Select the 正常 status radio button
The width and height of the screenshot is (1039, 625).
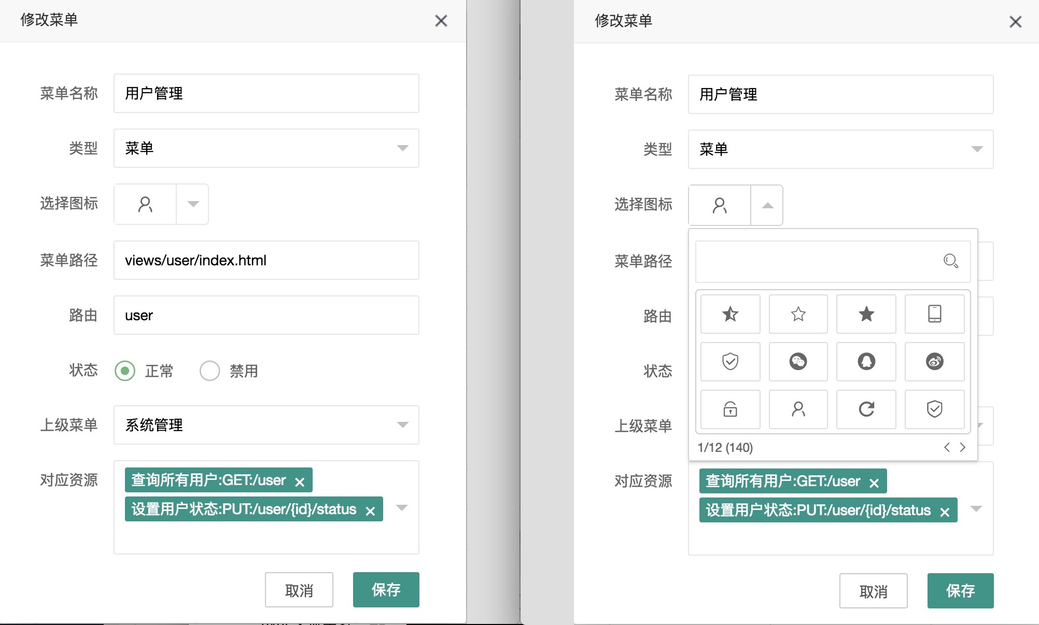tap(125, 371)
